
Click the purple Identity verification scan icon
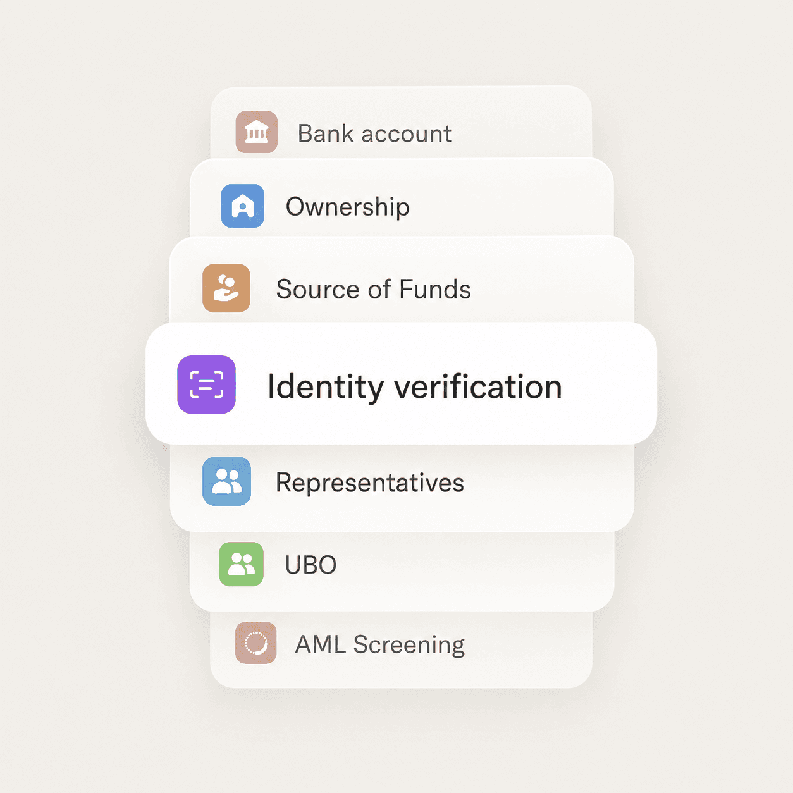pos(207,384)
